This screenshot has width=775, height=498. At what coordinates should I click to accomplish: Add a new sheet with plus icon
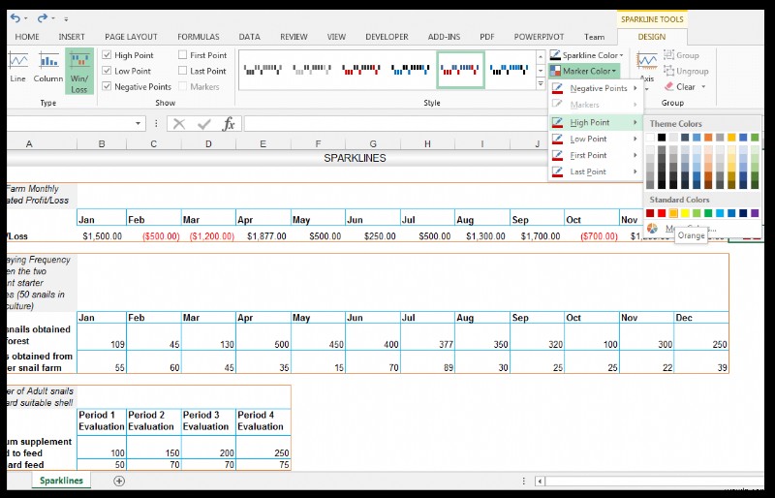[119, 481]
